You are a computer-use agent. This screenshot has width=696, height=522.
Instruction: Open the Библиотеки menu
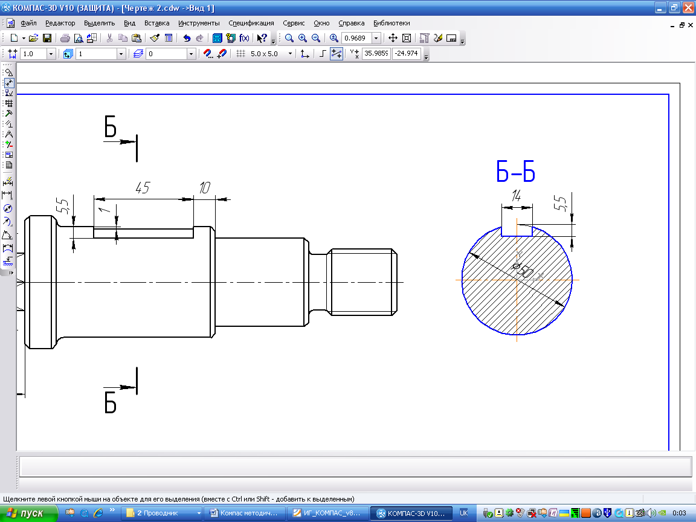coord(391,23)
